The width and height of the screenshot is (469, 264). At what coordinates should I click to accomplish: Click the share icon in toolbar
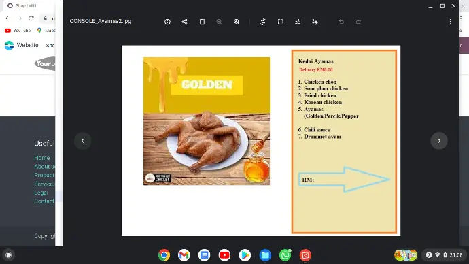185,22
